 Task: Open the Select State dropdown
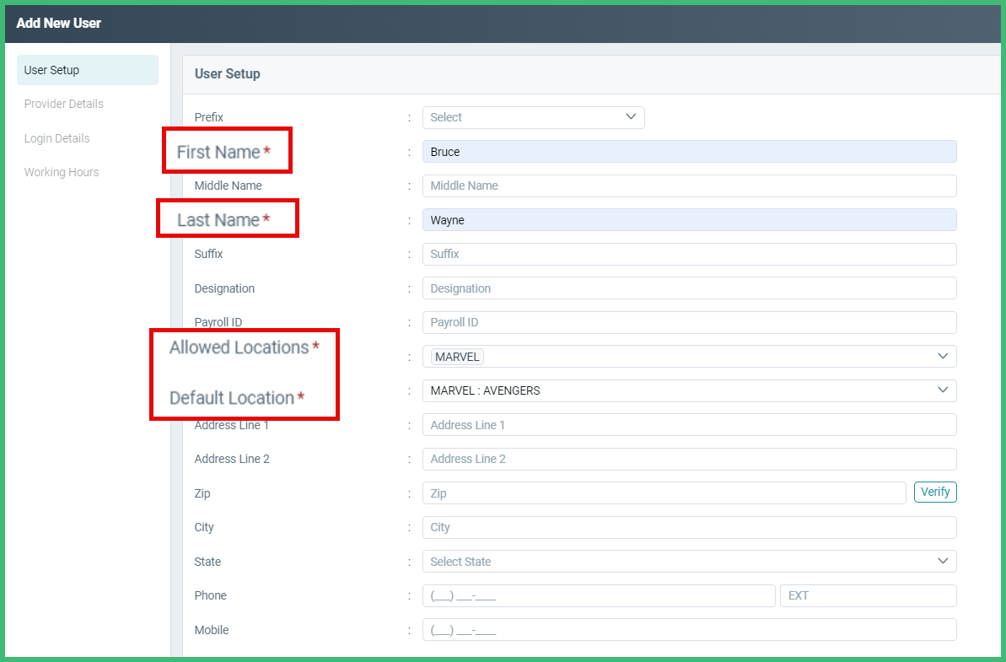689,561
